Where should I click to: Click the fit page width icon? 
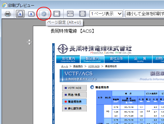coord(70,14)
